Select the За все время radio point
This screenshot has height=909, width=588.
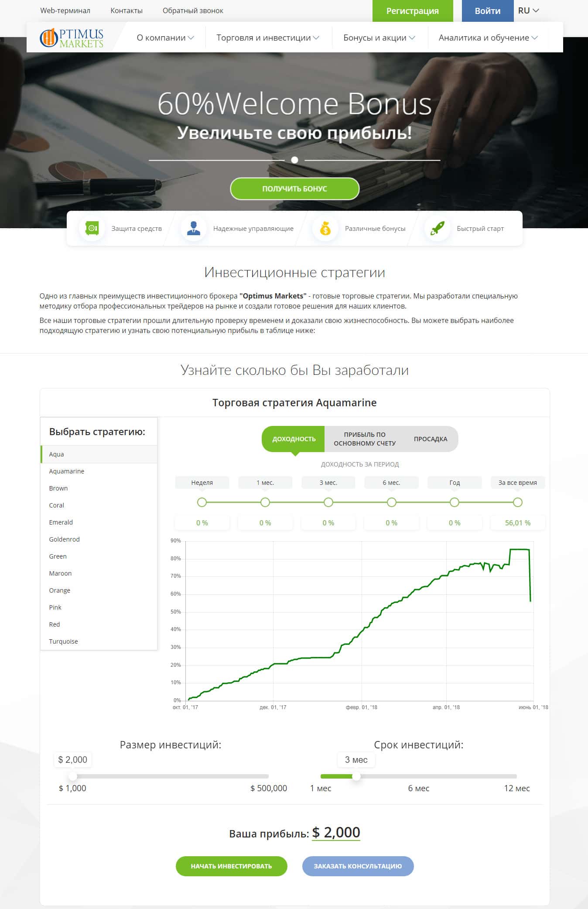coord(518,502)
